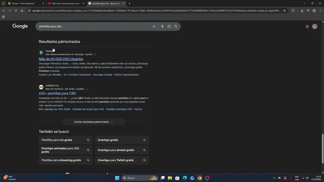Image resolution: width=324 pixels, height=182 pixels.
Task: Open the Chrome profile avatar in toolbar
Action: click(x=314, y=11)
